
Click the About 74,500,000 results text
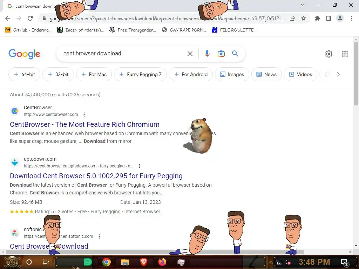[x=55, y=95]
